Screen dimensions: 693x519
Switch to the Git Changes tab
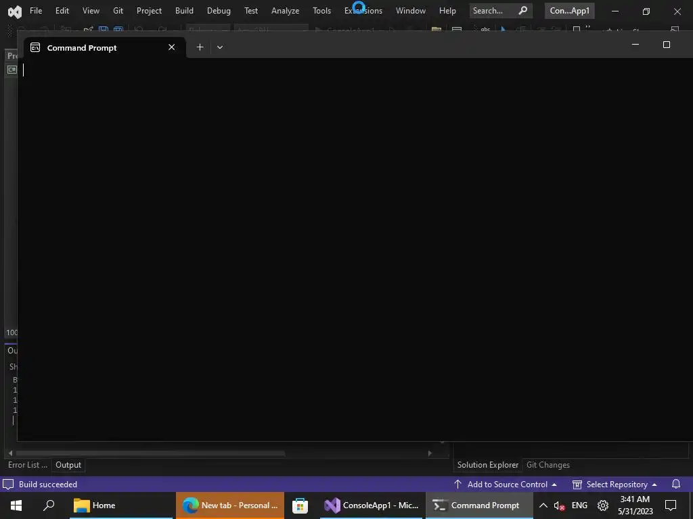(548, 465)
